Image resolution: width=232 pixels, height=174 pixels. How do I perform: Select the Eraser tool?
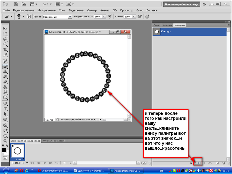[x=5, y=82]
